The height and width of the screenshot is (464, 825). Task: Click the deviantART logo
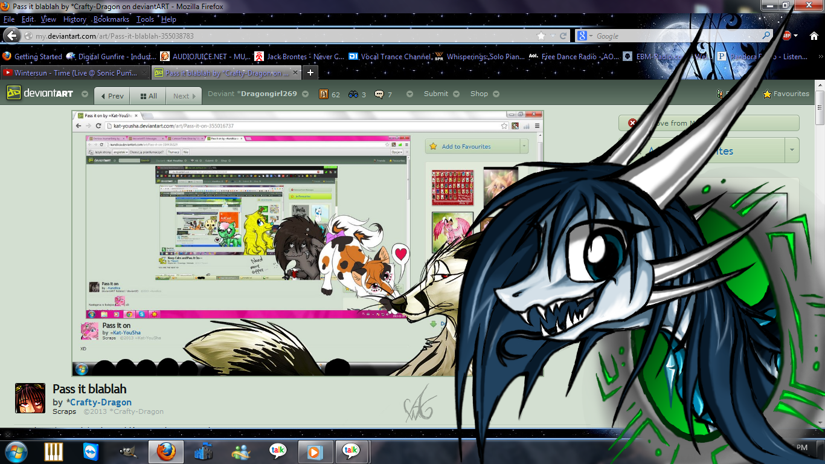(x=39, y=94)
